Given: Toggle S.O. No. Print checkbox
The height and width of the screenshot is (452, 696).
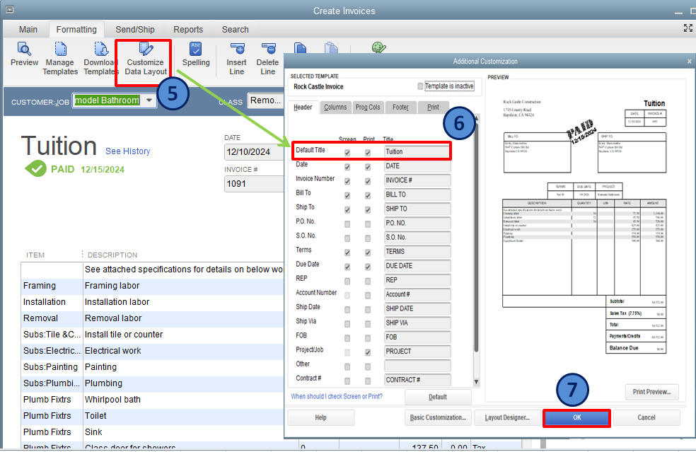Looking at the screenshot, I should 368,238.
